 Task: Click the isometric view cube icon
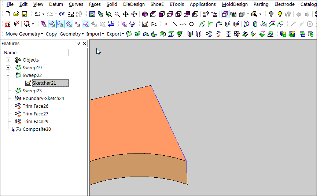(145, 14)
